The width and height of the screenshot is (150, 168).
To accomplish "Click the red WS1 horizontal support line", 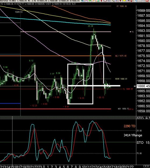I will coord(55,109).
